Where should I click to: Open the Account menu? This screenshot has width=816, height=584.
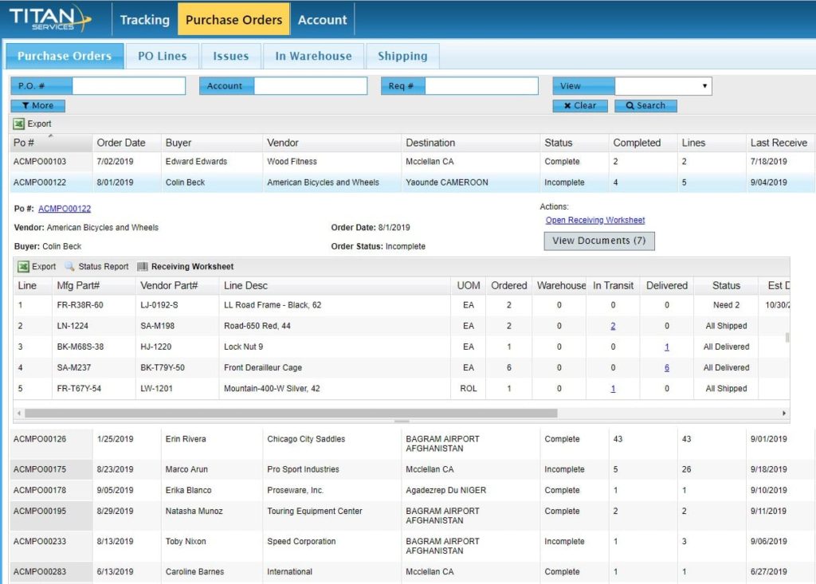[x=322, y=20]
